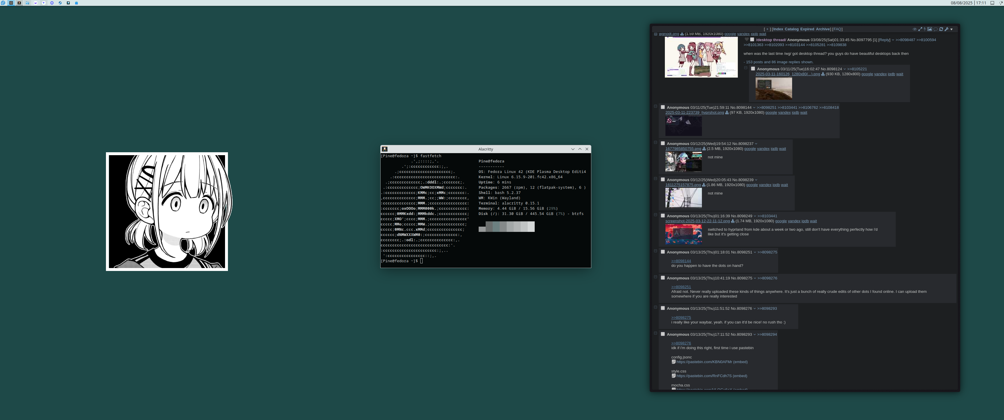Open the file manager in the taskbar
The image size is (1004, 420).
click(x=27, y=3)
